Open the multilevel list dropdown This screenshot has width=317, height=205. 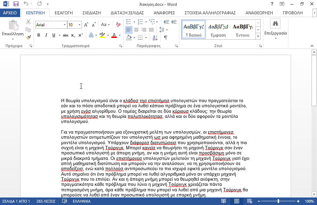[157, 22]
